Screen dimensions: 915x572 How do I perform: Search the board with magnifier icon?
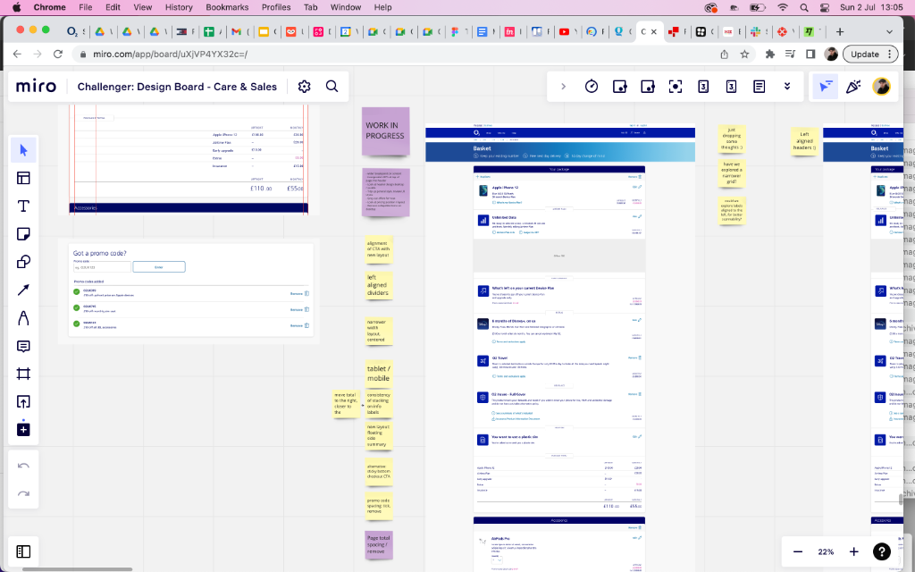click(x=332, y=87)
